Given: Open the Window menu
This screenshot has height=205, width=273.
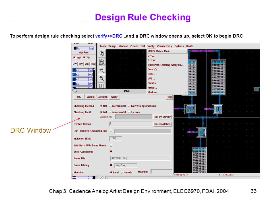Looking at the screenshot, I should (x=123, y=46).
